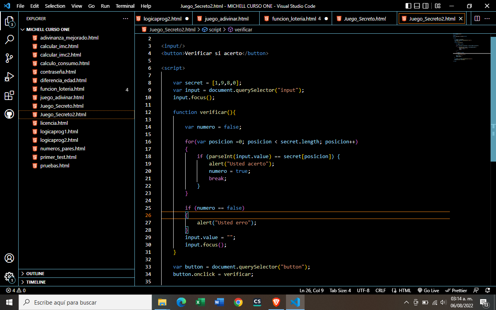Open the GitHub view in activity bar
Viewport: 496px width, 310px height.
tap(9, 114)
